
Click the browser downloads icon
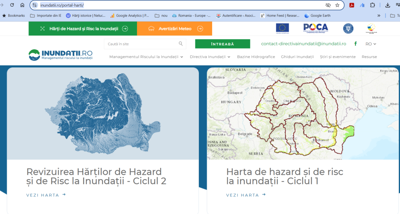387,5
